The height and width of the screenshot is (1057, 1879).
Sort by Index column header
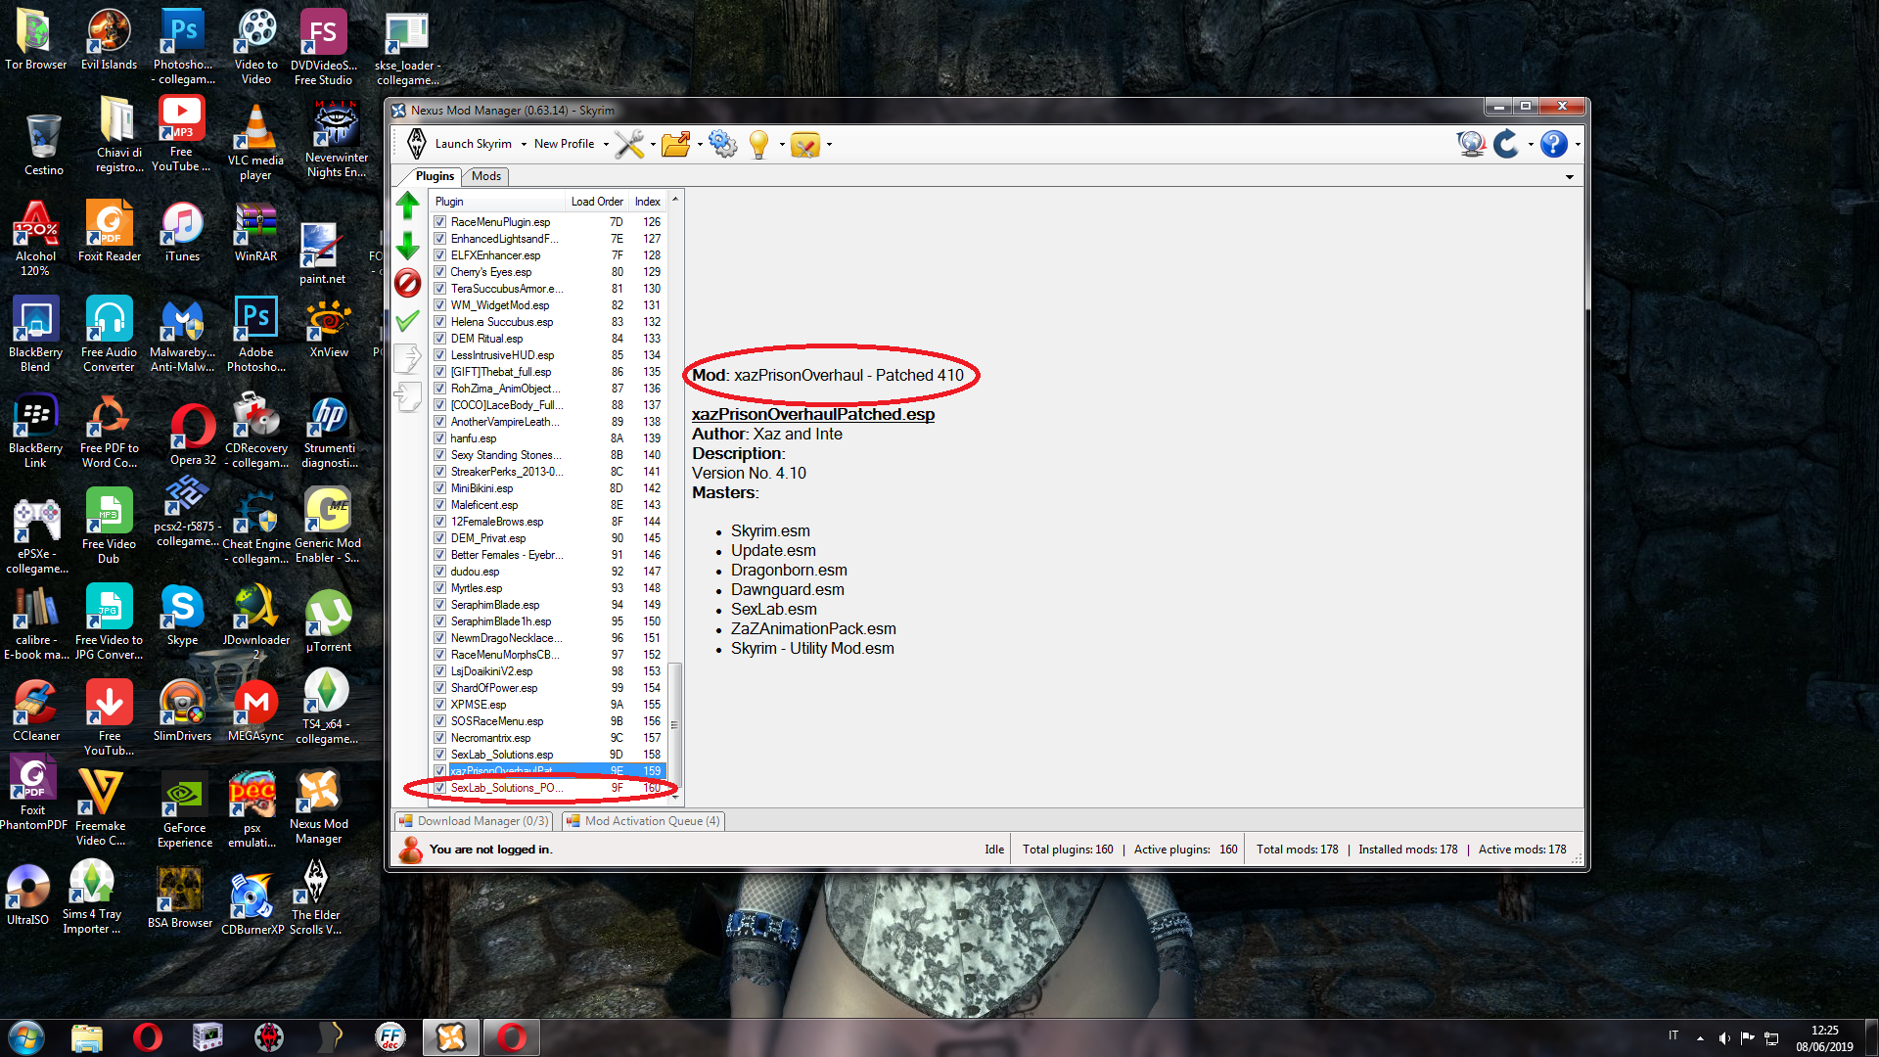point(648,202)
